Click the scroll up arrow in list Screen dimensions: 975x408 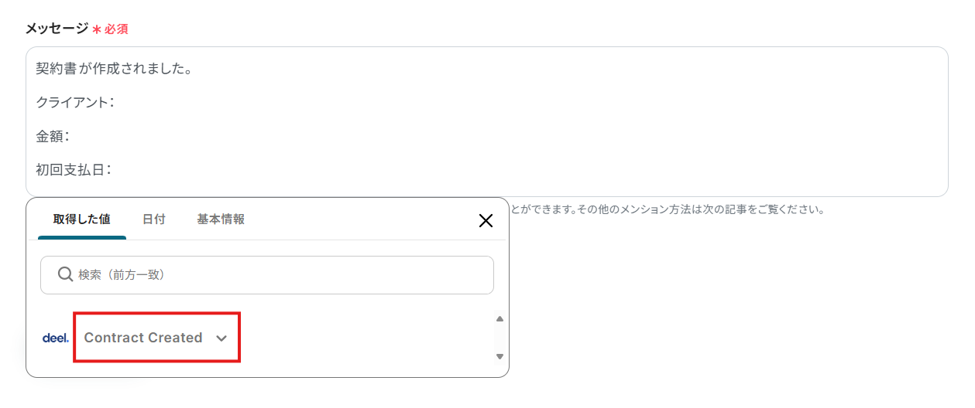coord(500,318)
